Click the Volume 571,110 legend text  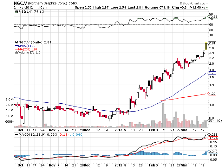29,53
